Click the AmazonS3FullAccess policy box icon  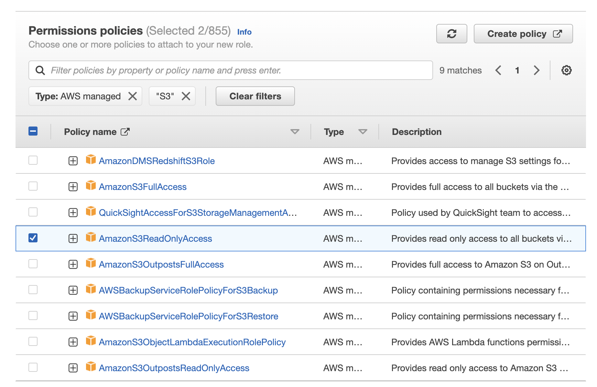(x=91, y=185)
